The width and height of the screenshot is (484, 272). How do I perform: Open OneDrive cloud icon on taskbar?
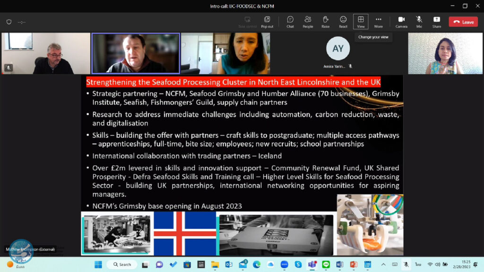click(270, 264)
